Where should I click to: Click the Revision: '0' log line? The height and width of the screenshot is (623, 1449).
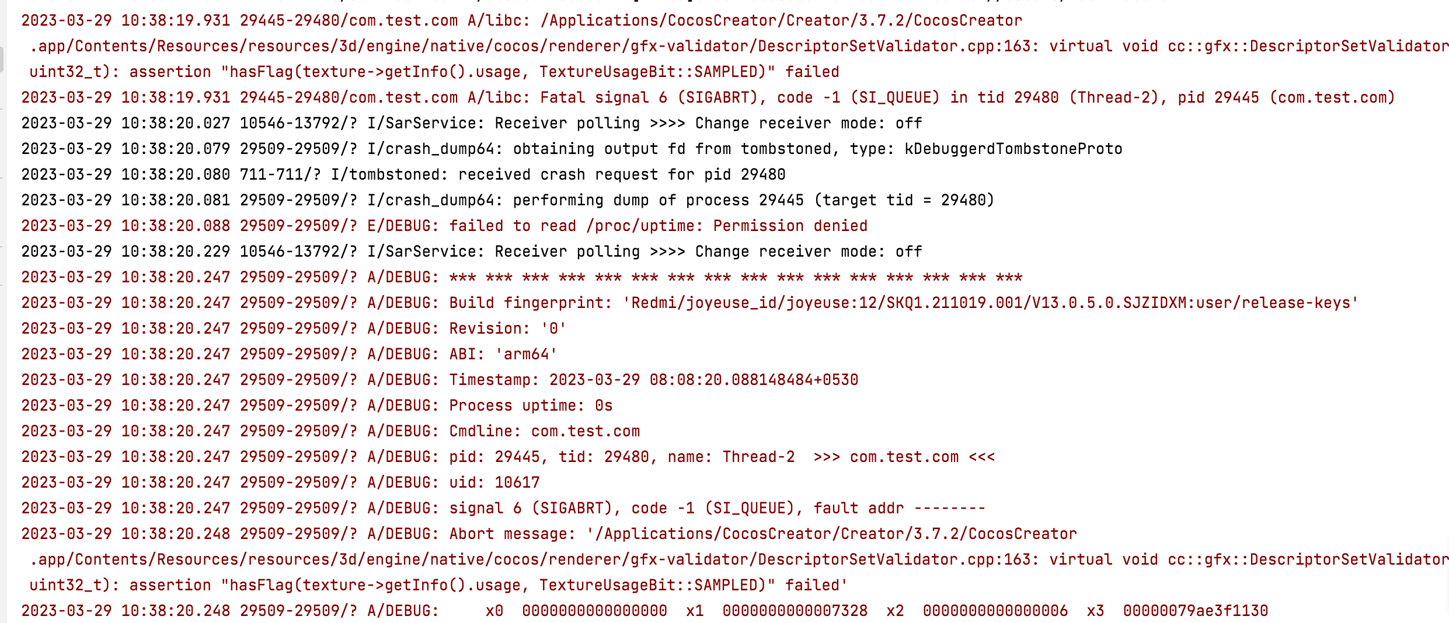[294, 328]
